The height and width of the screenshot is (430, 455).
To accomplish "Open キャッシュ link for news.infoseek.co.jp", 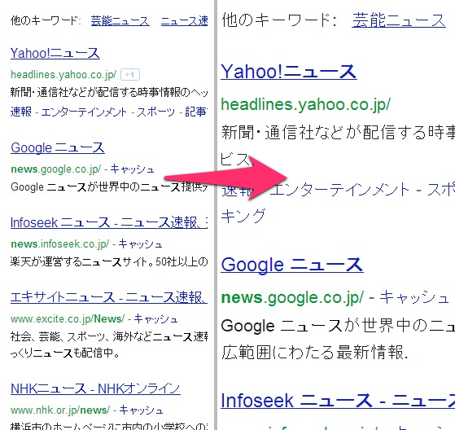I will coord(141,244).
